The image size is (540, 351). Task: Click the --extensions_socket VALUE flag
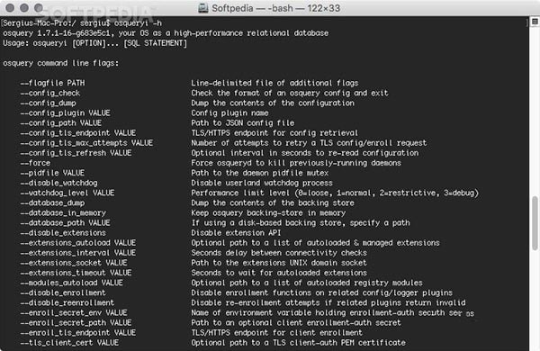[x=74, y=263]
